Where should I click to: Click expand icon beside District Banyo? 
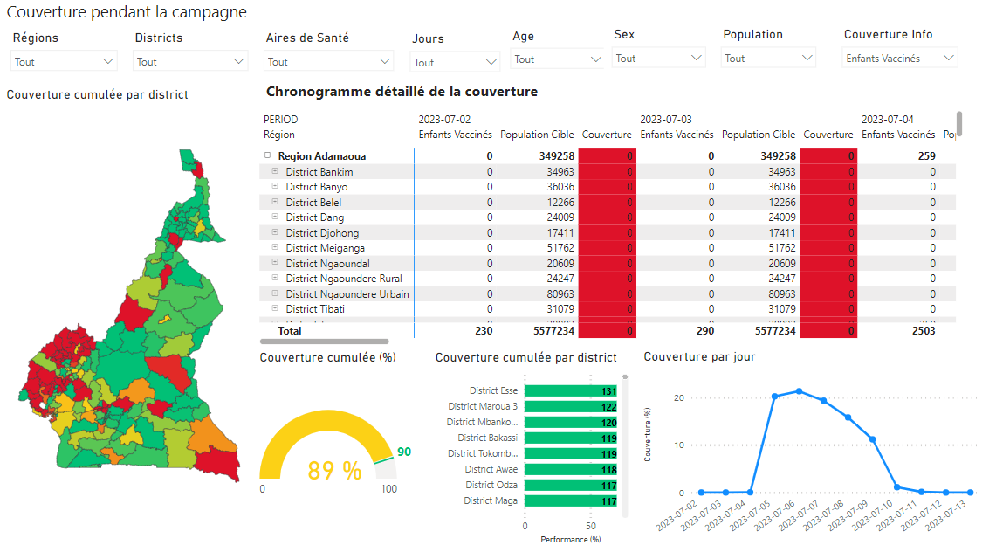point(275,186)
